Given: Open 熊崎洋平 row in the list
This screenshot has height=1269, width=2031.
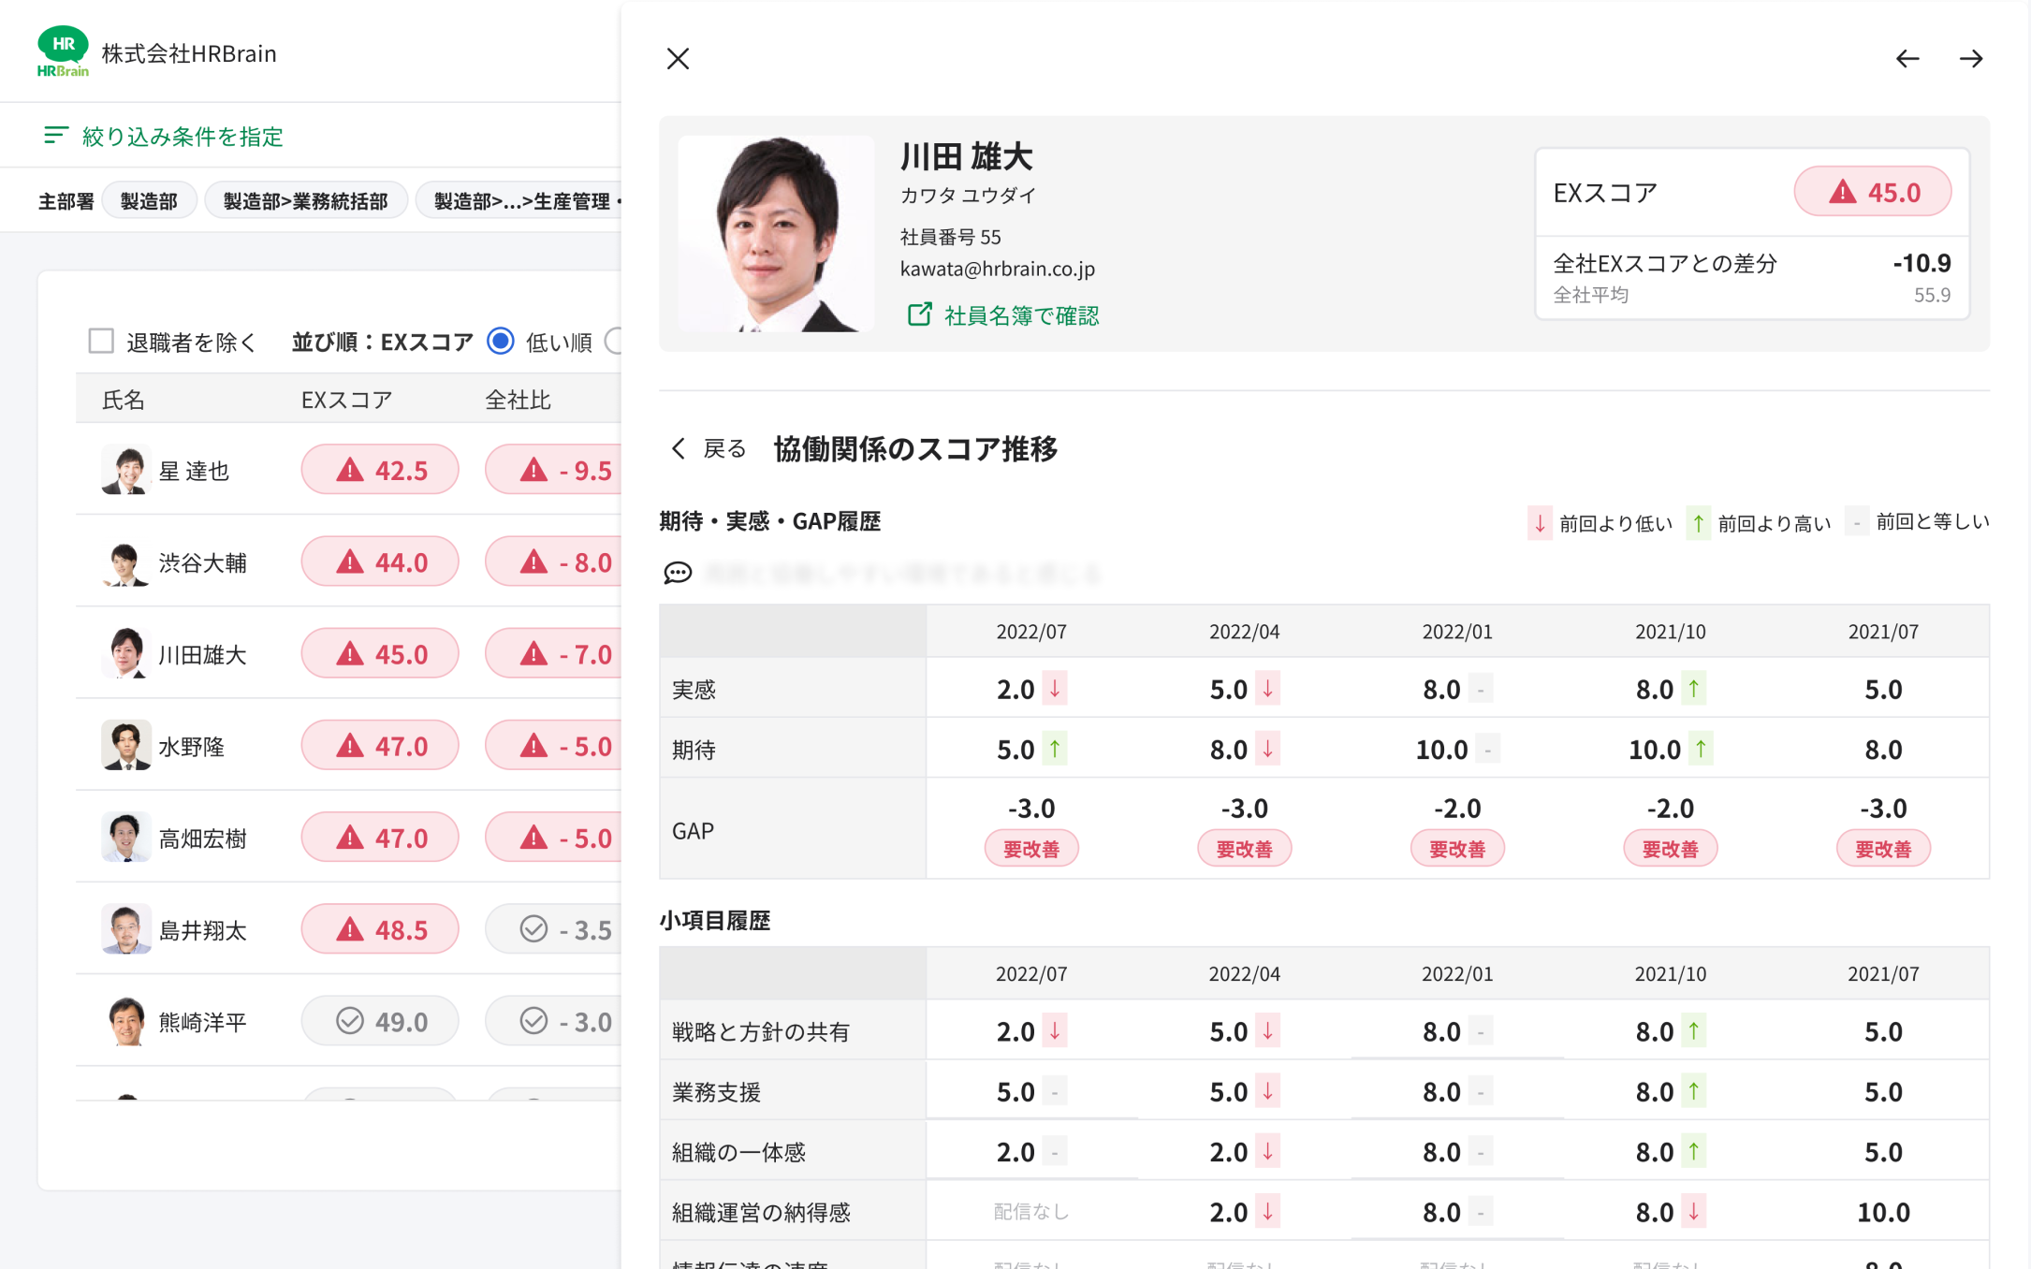Looking at the screenshot, I should (202, 1022).
